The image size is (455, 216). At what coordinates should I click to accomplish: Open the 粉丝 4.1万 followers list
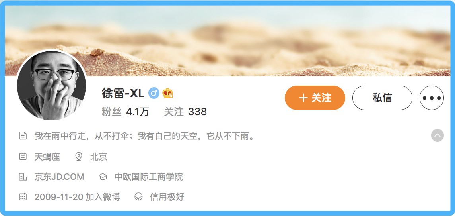coord(125,112)
